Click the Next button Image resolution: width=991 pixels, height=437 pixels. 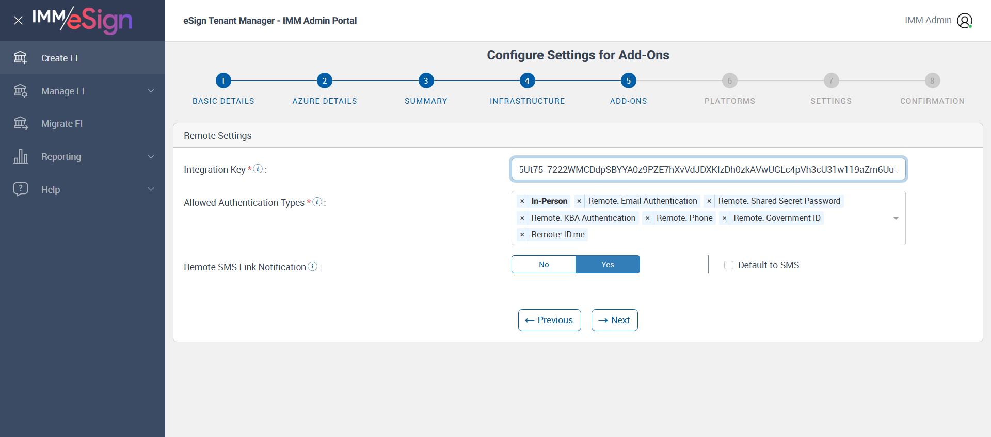614,320
